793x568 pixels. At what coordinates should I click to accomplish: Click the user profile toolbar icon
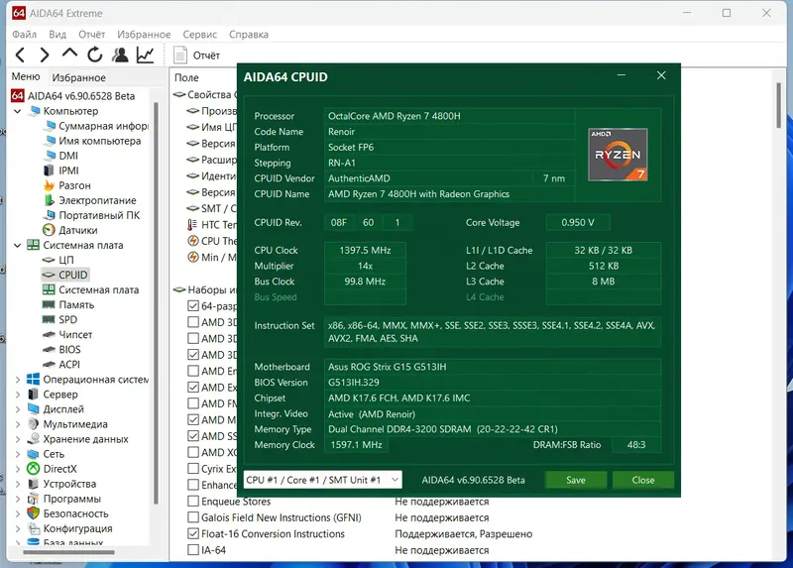120,56
